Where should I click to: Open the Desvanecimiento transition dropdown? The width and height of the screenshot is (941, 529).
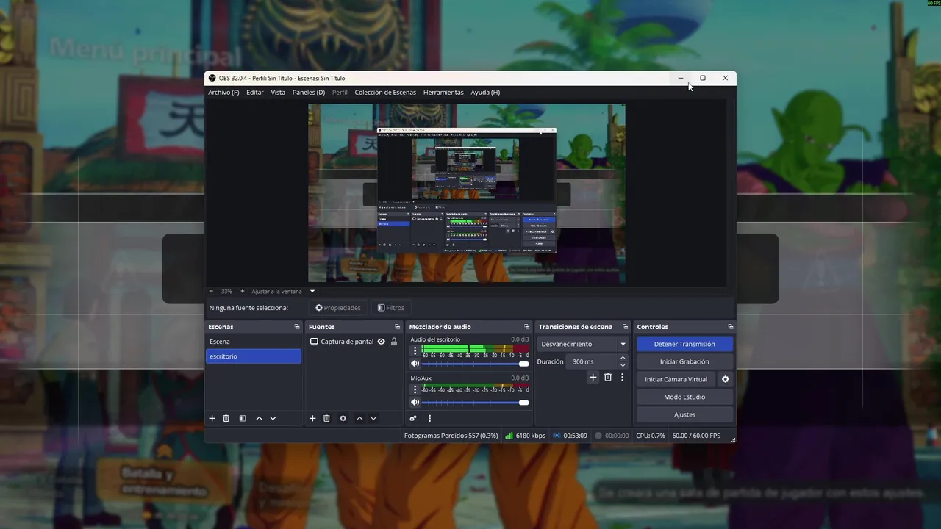point(584,344)
